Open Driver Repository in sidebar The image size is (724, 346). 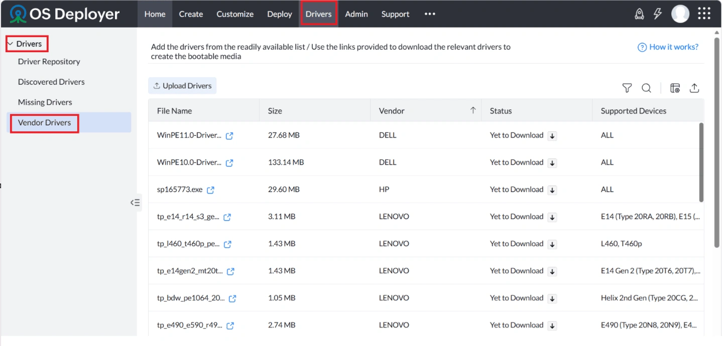coord(49,62)
